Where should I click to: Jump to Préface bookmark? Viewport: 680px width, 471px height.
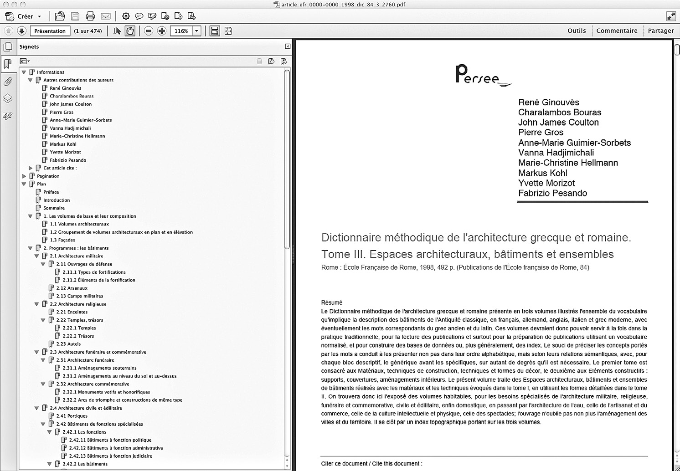(51, 192)
